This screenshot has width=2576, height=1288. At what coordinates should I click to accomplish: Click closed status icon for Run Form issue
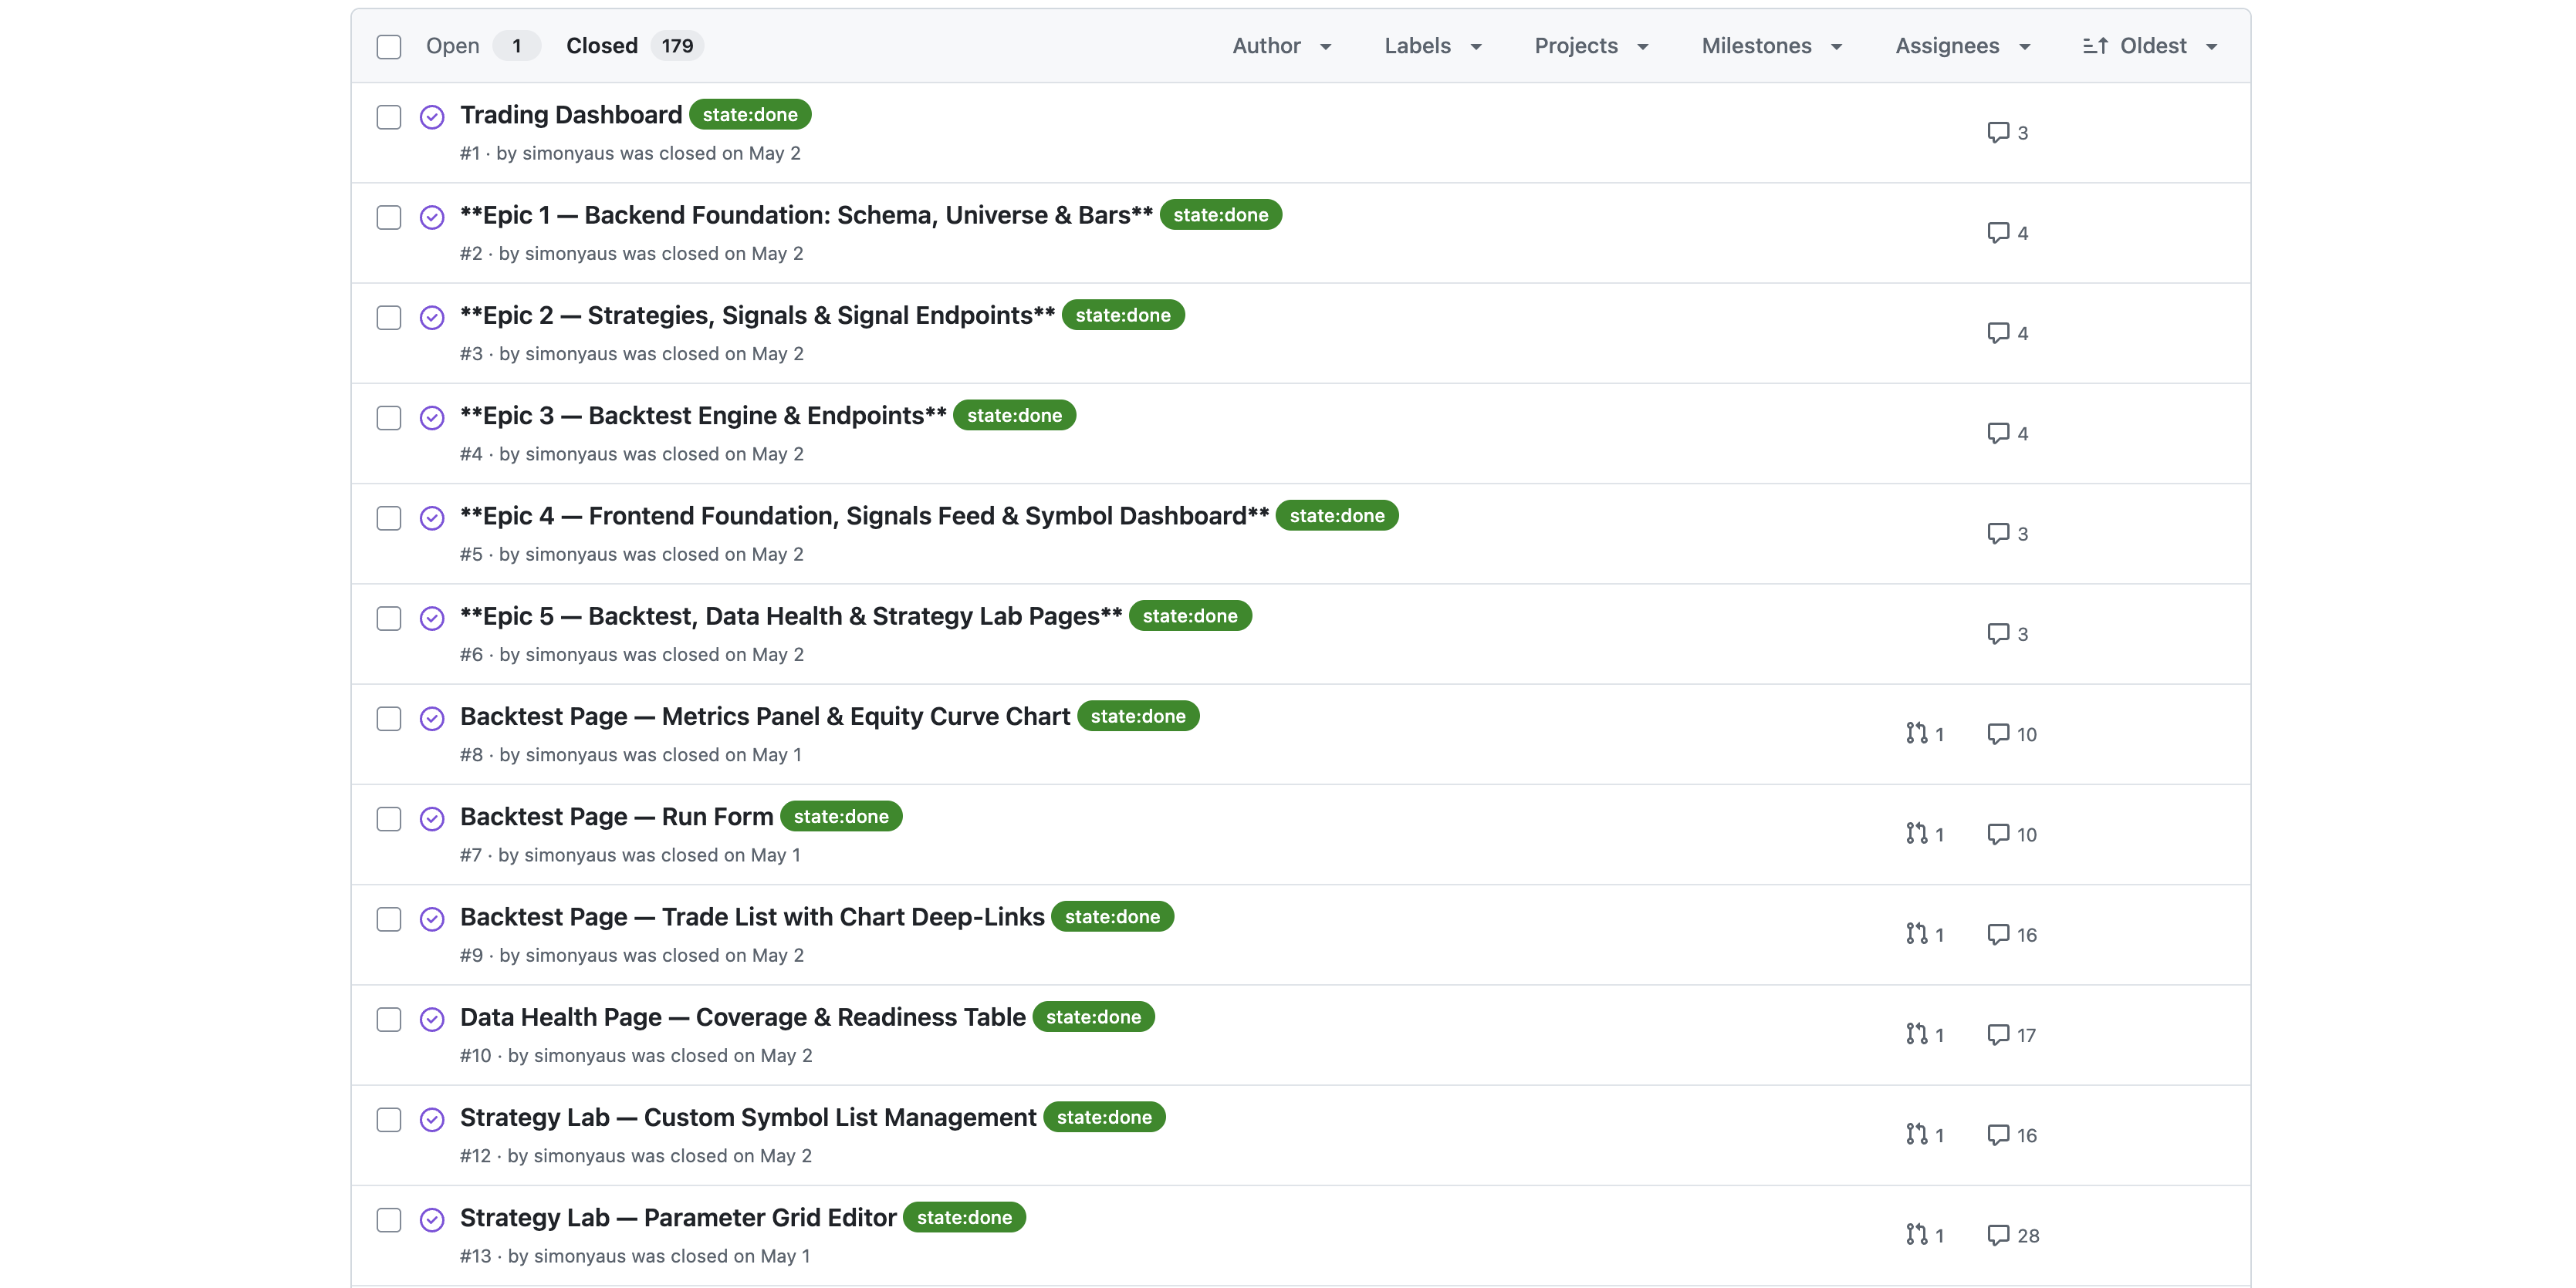click(x=432, y=818)
